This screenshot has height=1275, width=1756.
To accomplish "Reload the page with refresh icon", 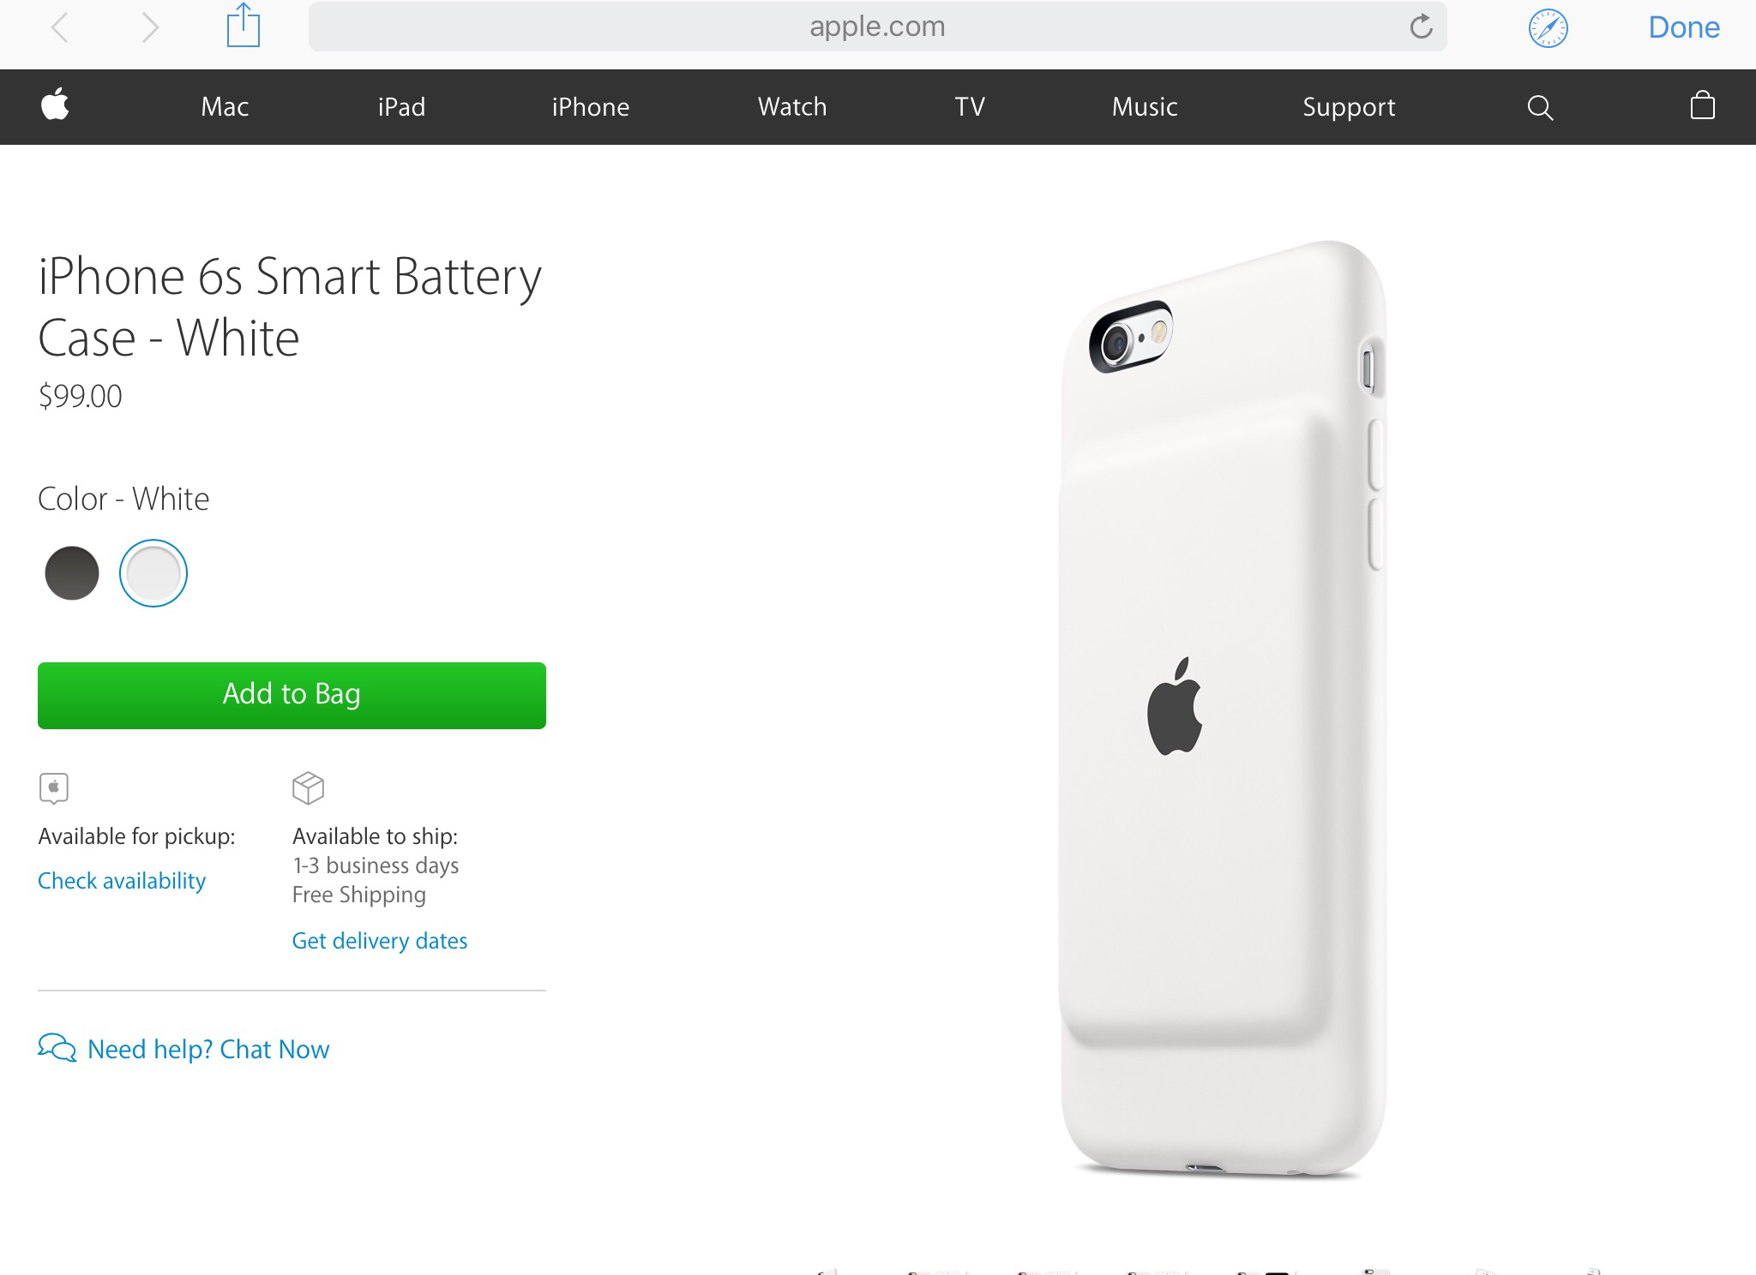I will 1421,27.
